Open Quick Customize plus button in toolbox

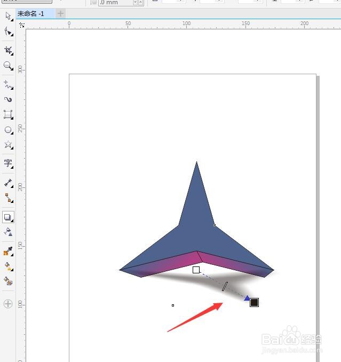tap(8, 304)
